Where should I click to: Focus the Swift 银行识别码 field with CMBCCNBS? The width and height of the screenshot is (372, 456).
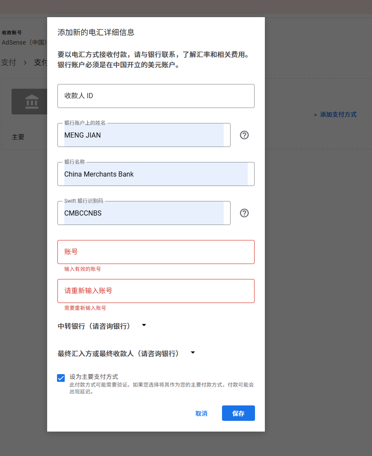pos(144,213)
